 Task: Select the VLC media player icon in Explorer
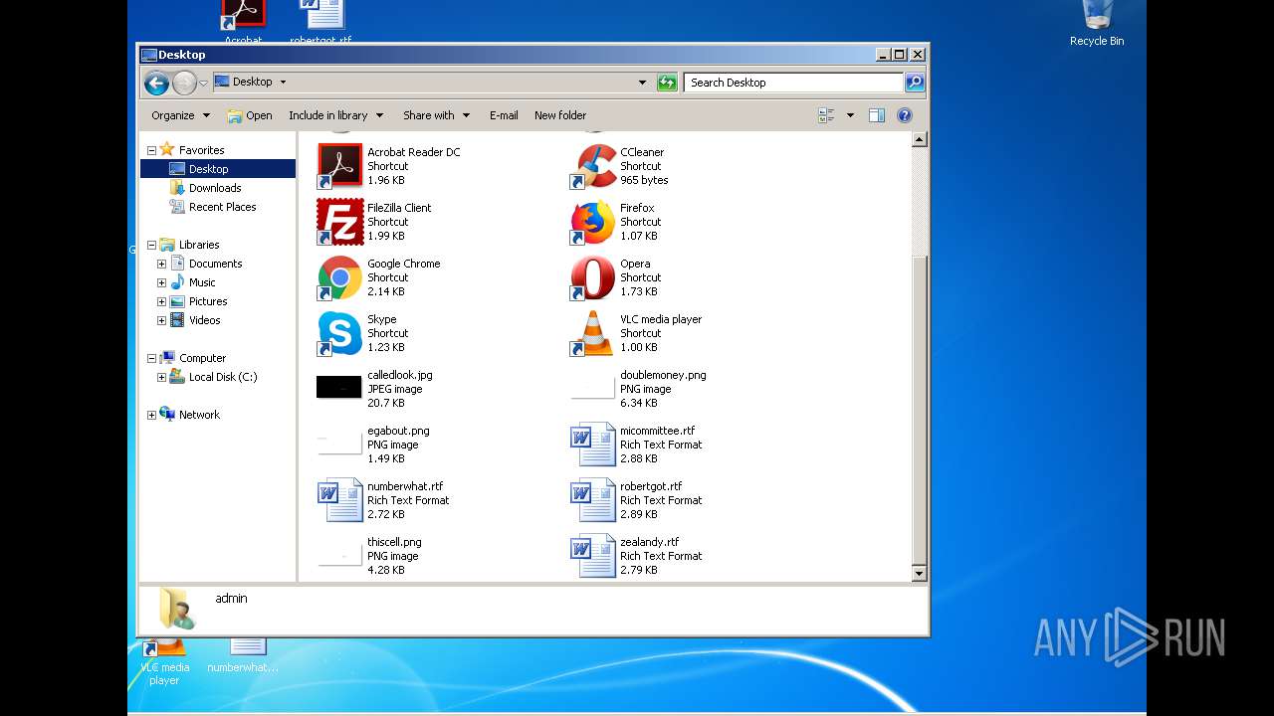[x=592, y=333]
